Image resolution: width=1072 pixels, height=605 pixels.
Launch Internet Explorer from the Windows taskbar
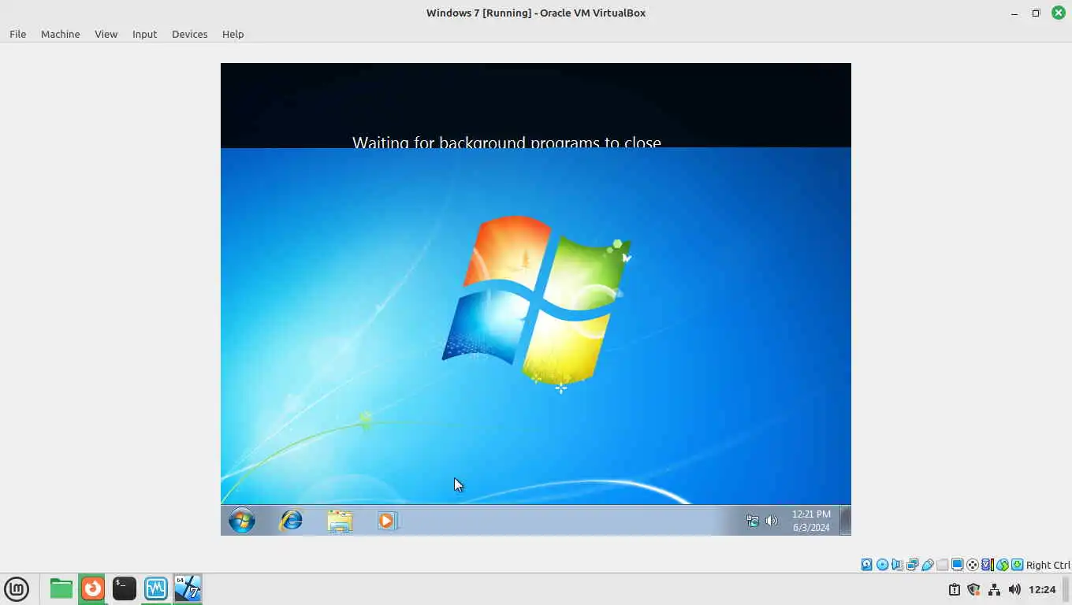[x=292, y=521]
